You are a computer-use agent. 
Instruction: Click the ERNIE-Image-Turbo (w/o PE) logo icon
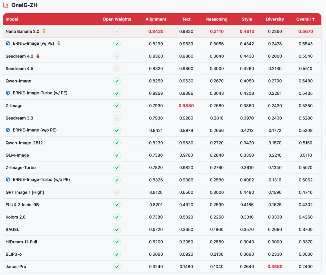pyautogui.click(x=8, y=180)
